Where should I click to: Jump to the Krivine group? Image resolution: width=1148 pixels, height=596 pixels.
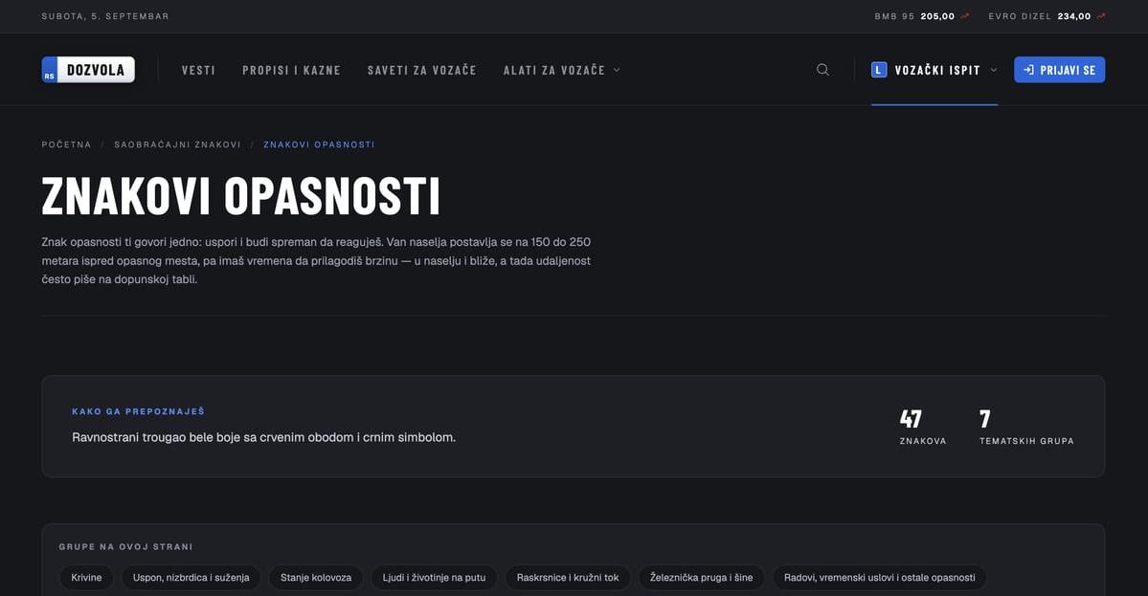(x=86, y=578)
